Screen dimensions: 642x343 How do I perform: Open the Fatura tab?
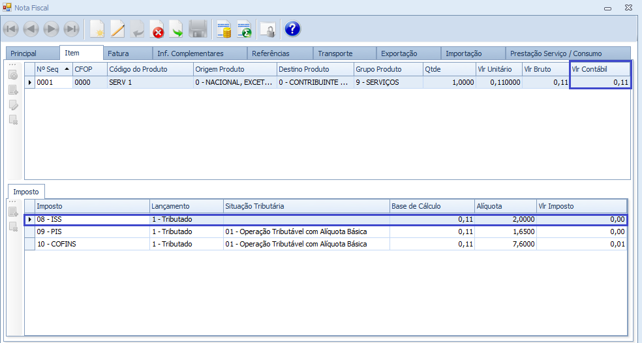click(x=118, y=53)
